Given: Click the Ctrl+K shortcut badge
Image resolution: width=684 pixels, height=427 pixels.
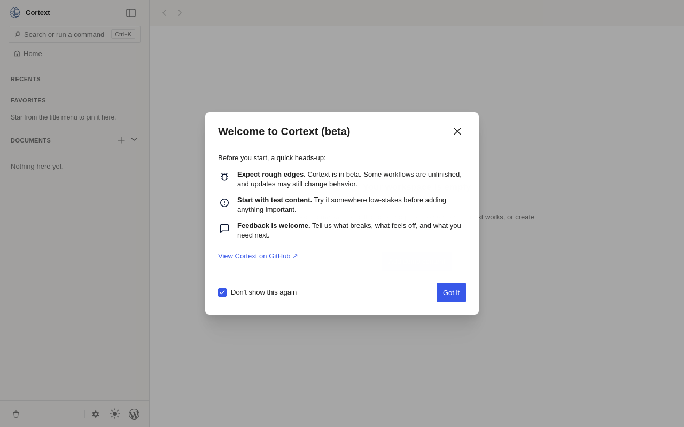Looking at the screenshot, I should [123, 34].
